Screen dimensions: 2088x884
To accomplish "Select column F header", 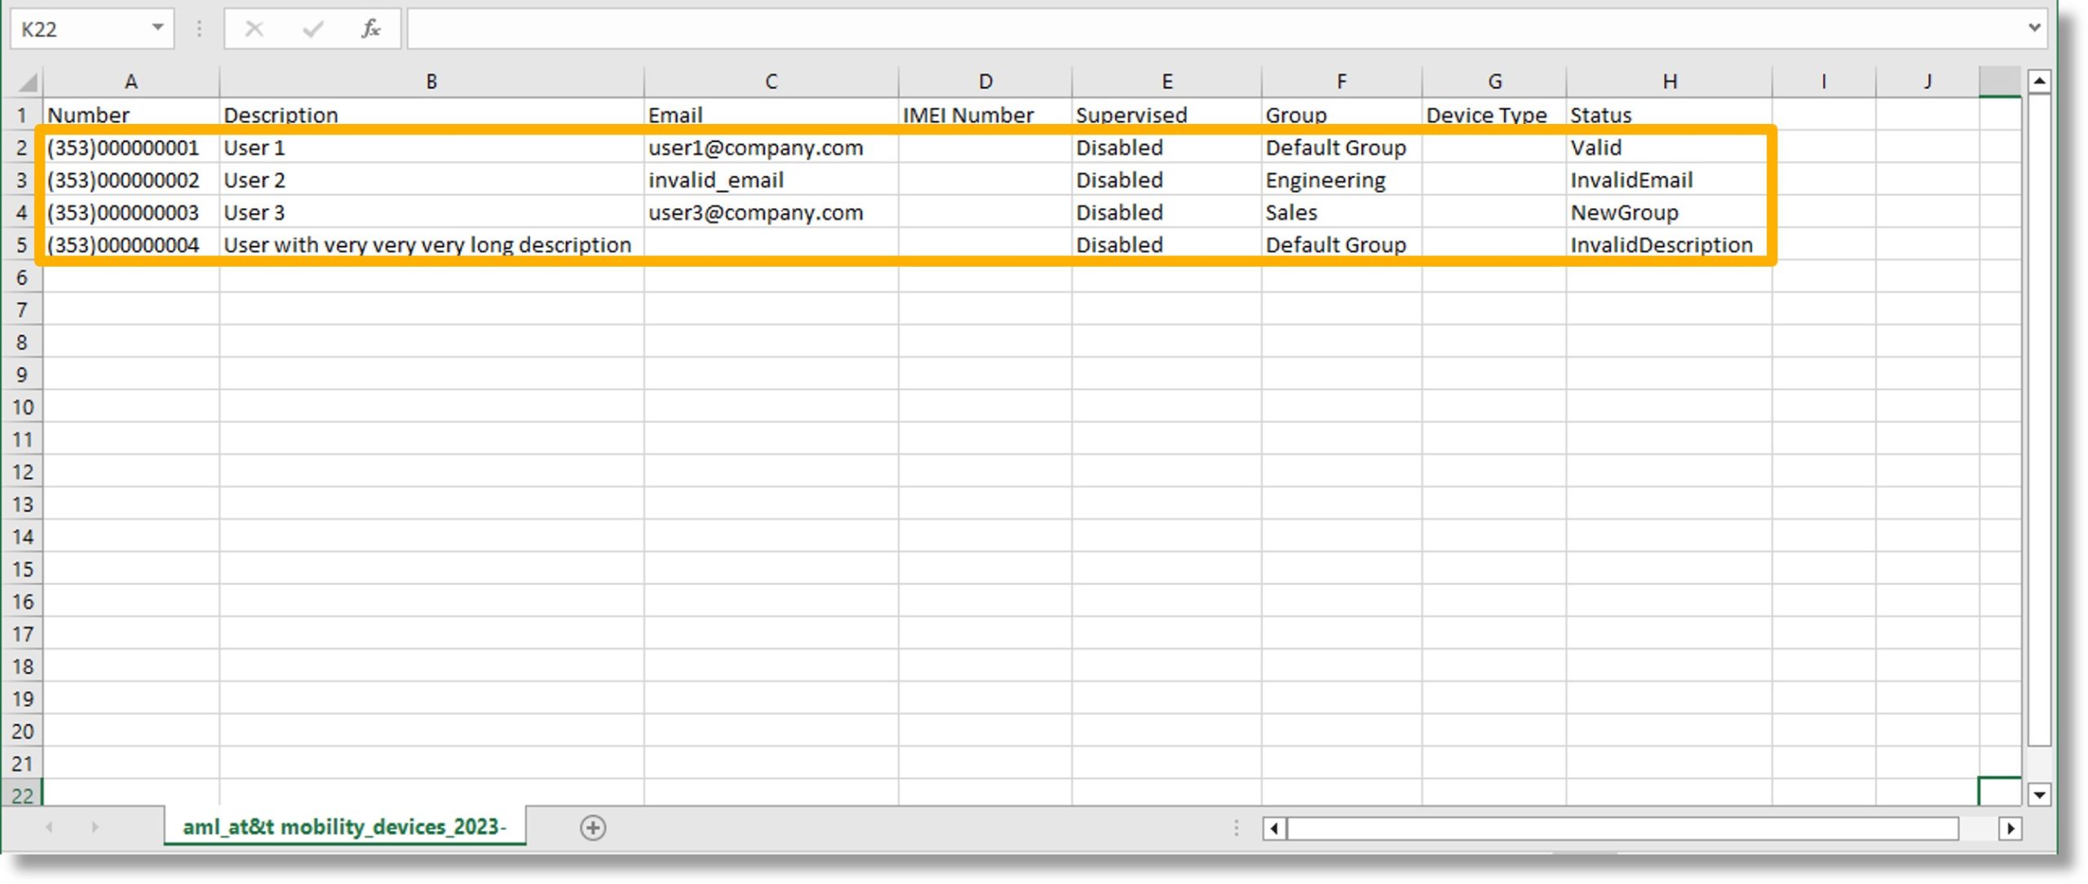I will 1342,82.
